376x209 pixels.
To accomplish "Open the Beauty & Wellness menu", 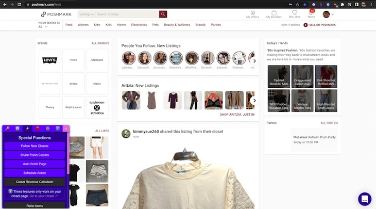I will (x=177, y=25).
